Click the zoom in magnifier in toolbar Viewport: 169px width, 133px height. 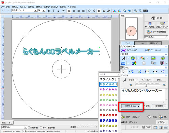[135, 11]
